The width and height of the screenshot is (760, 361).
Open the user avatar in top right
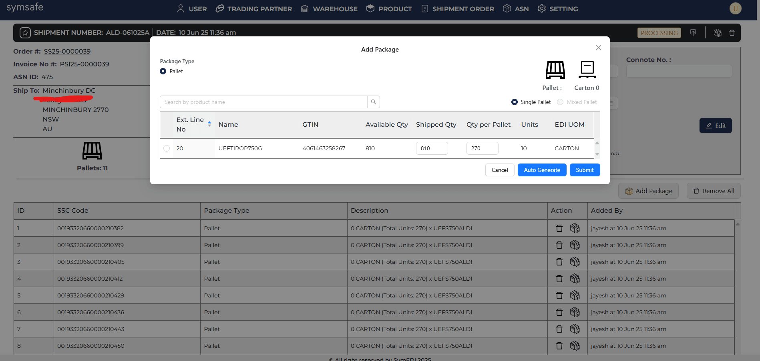pyautogui.click(x=735, y=8)
